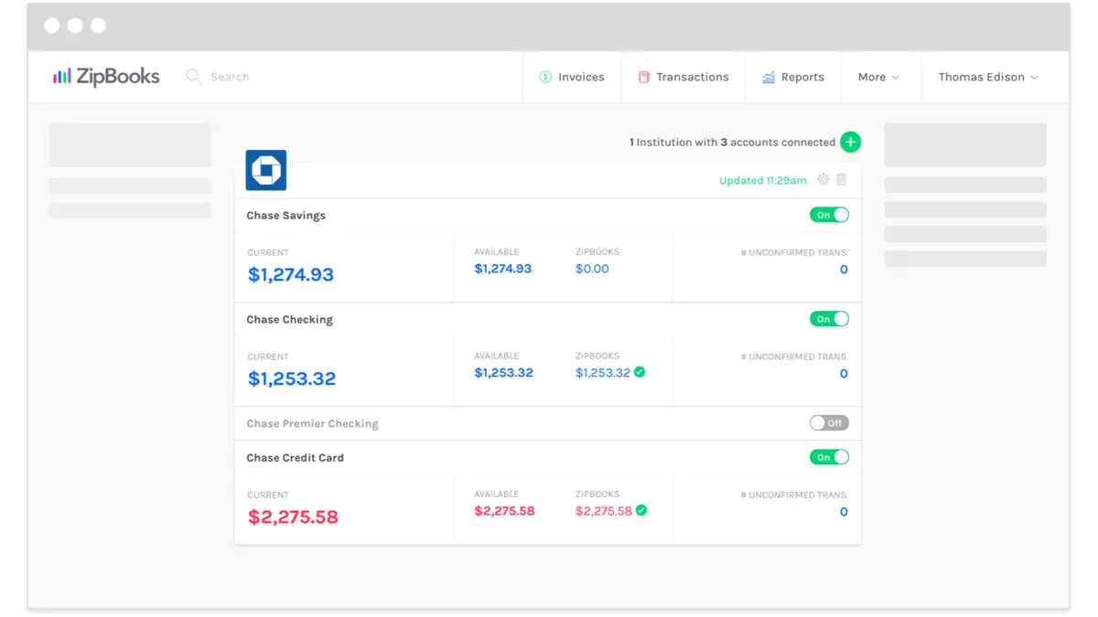
Task: Click Chase Checking ZipBooks verified checkmark
Action: [640, 372]
